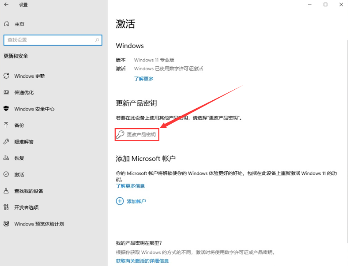Select 激活 (Activation) in the sidebar
The width and height of the screenshot is (350, 266).
tap(19, 175)
